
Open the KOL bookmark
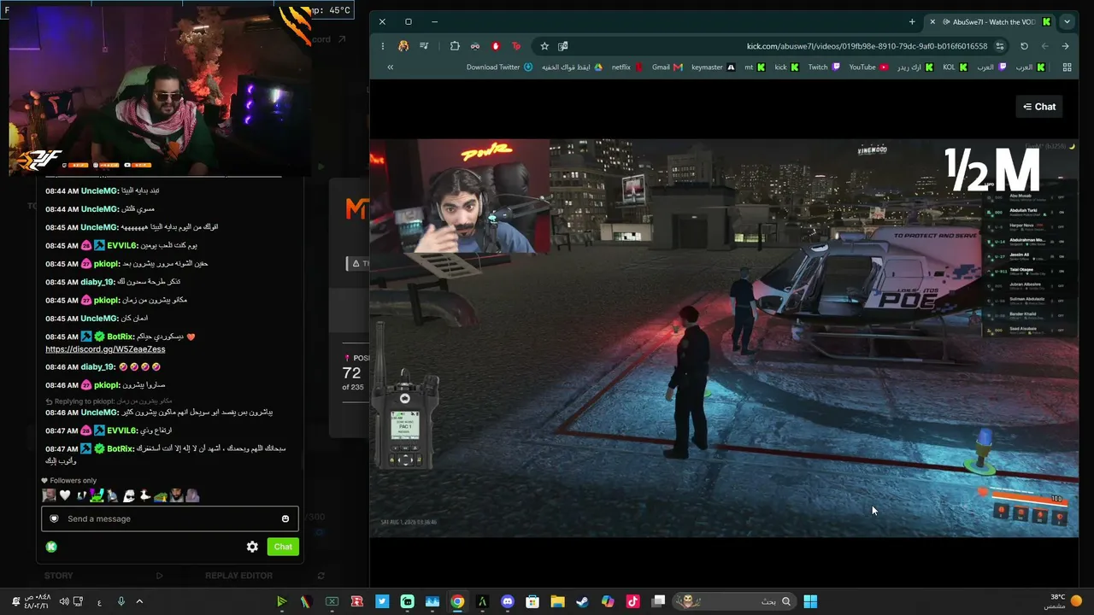point(956,67)
